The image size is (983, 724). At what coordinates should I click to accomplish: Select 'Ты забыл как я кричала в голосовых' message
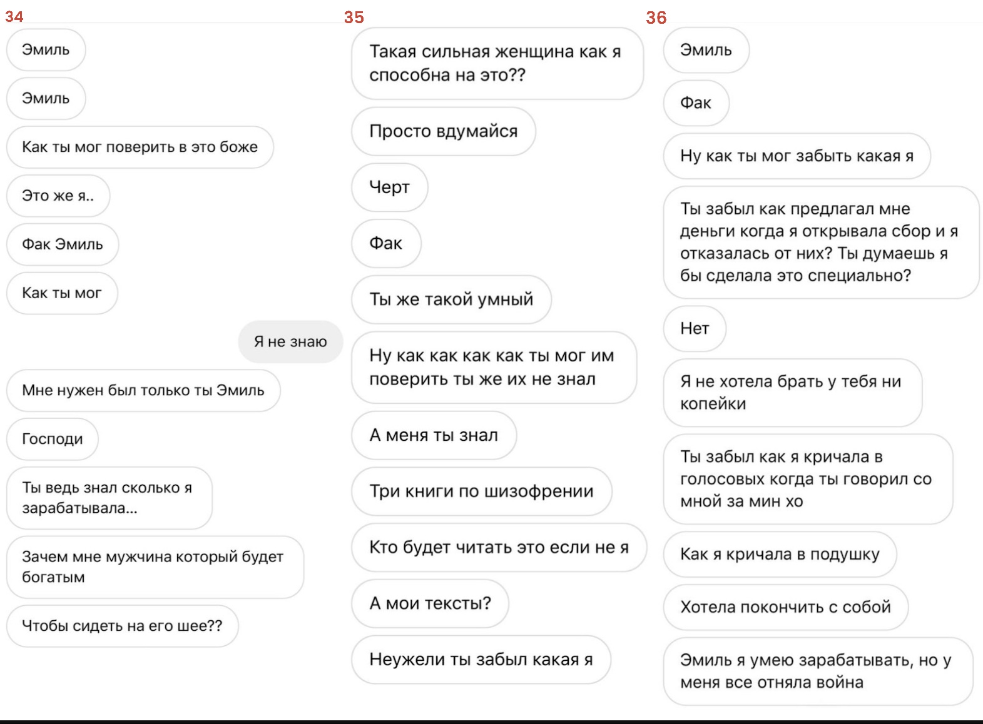coord(808,479)
